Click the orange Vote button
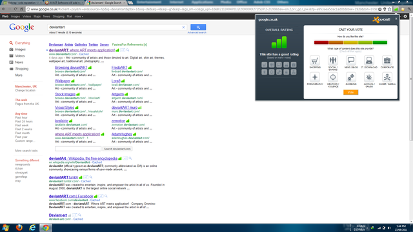413x232 pixels. 350,92
